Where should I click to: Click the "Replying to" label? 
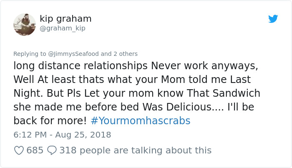click(x=29, y=54)
